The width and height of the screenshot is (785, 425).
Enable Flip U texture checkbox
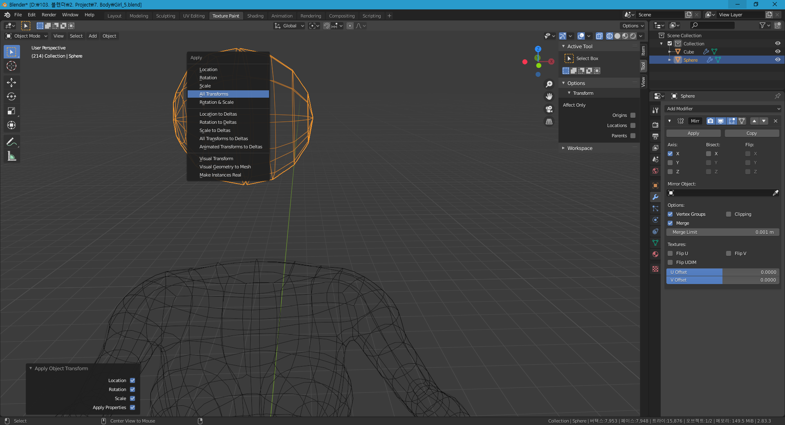click(x=670, y=253)
